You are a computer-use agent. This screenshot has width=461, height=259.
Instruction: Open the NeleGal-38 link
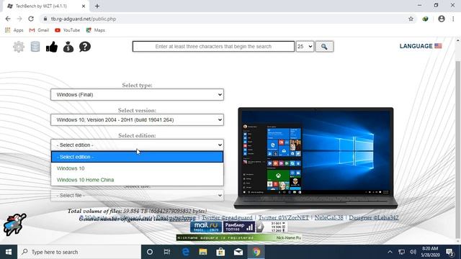tap(329, 217)
